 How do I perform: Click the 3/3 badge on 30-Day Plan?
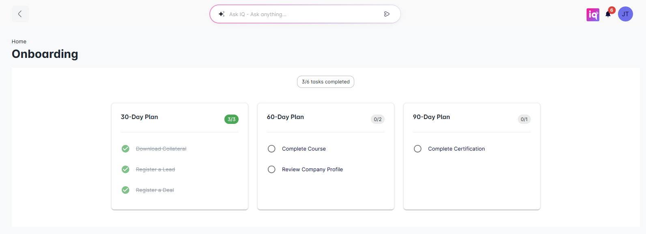point(231,119)
